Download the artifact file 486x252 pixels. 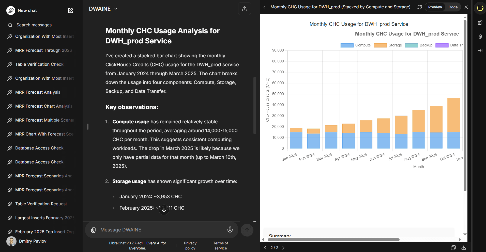[464, 248]
